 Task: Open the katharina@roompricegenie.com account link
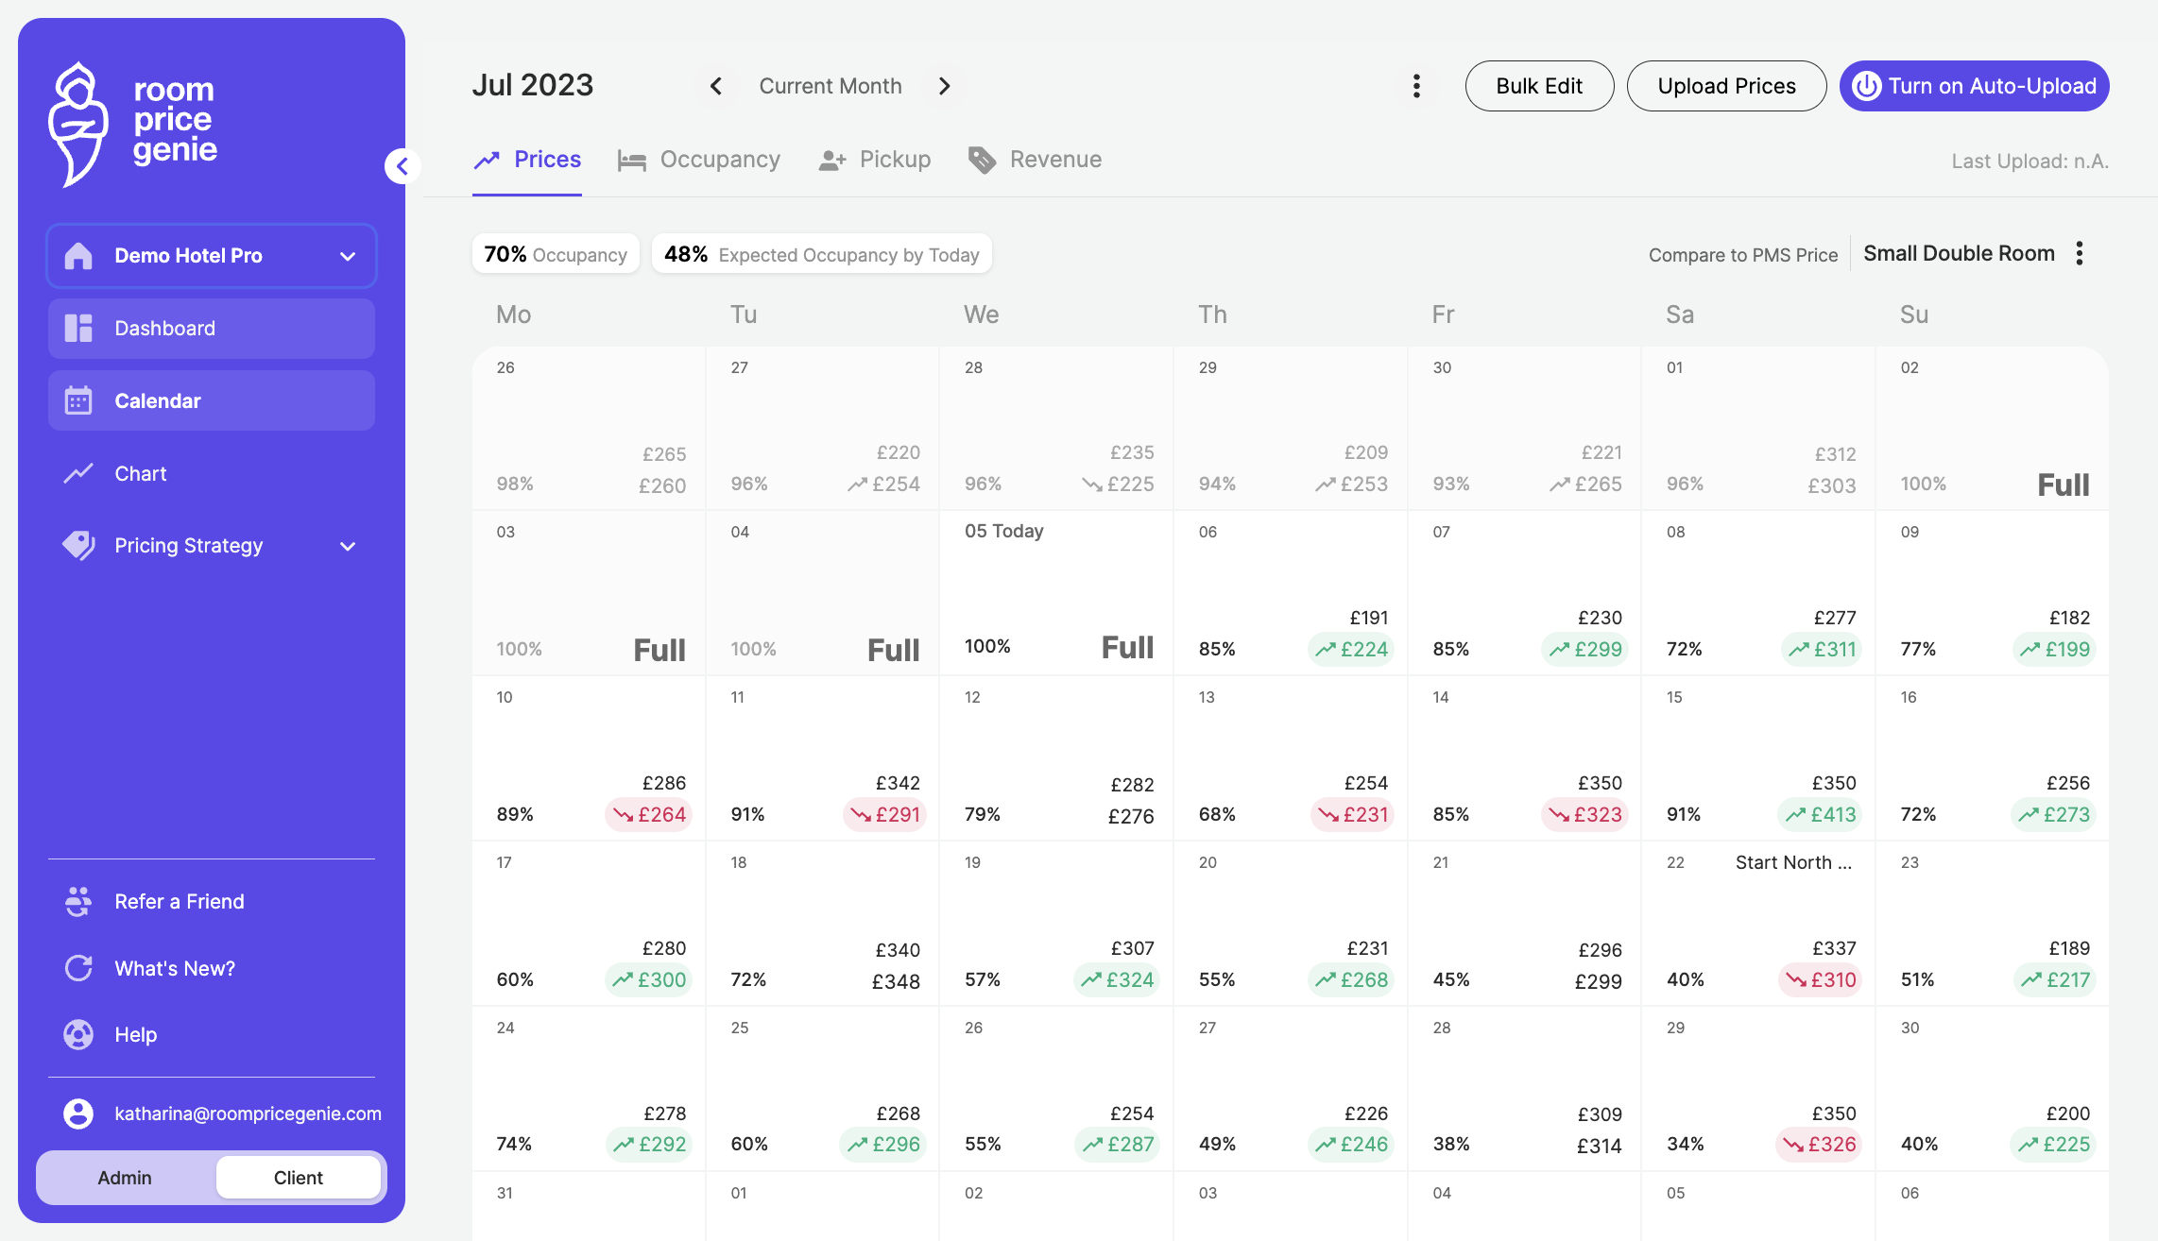[x=248, y=1113]
